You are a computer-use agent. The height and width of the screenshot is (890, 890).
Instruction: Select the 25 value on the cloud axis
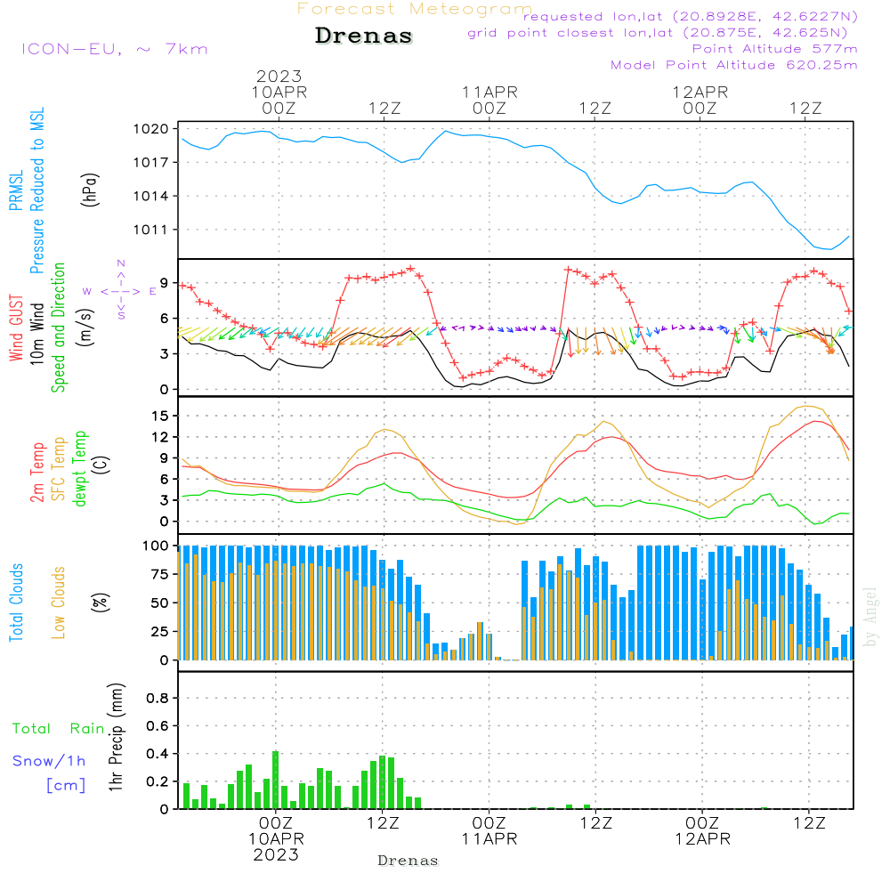160,631
